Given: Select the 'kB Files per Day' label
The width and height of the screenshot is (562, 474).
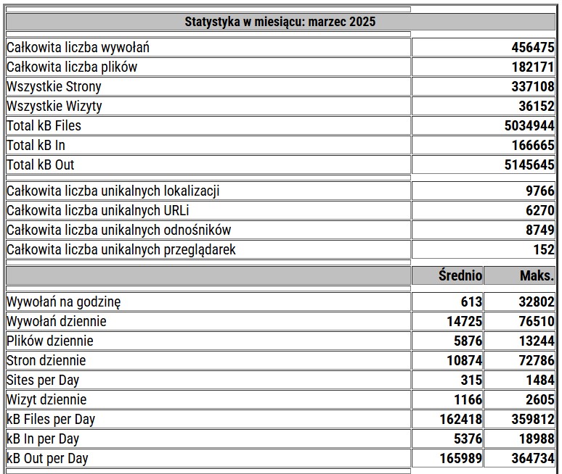Looking at the screenshot, I should 51,419.
